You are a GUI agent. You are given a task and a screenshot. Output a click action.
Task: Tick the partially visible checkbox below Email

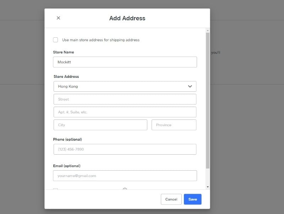point(55,189)
